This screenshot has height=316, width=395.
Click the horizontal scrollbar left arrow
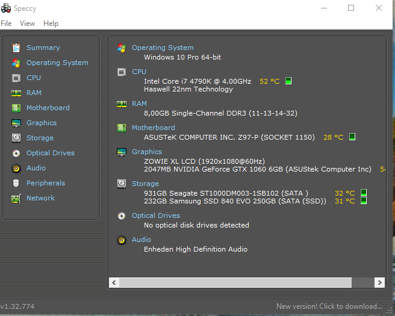[x=114, y=282]
